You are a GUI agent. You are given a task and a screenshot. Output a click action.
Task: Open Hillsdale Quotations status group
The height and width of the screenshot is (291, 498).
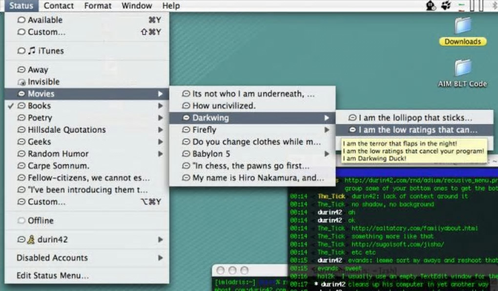click(87, 130)
